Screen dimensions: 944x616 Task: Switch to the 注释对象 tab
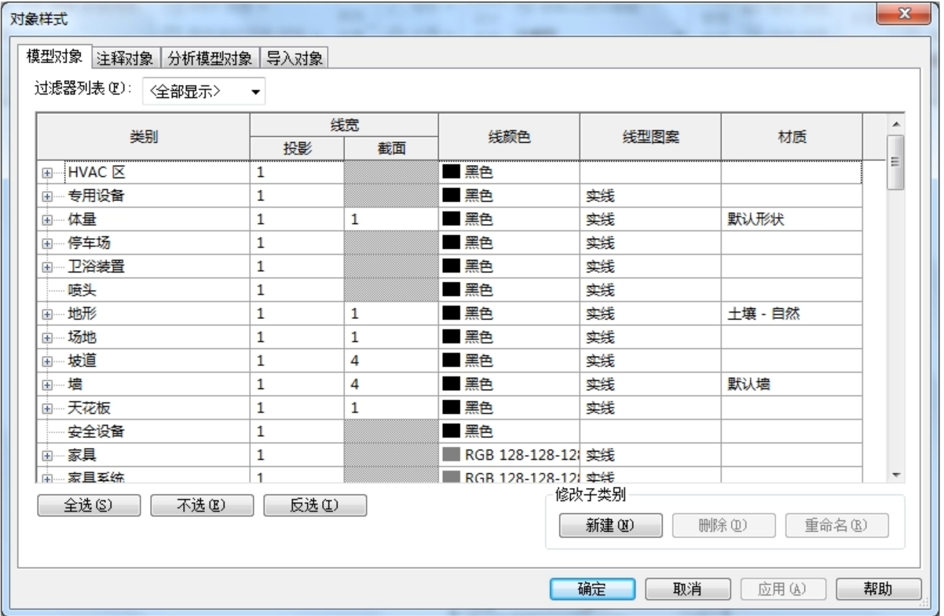[x=128, y=58]
